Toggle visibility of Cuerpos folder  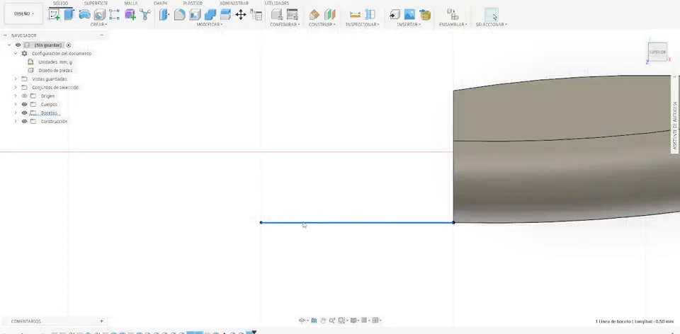click(x=24, y=105)
